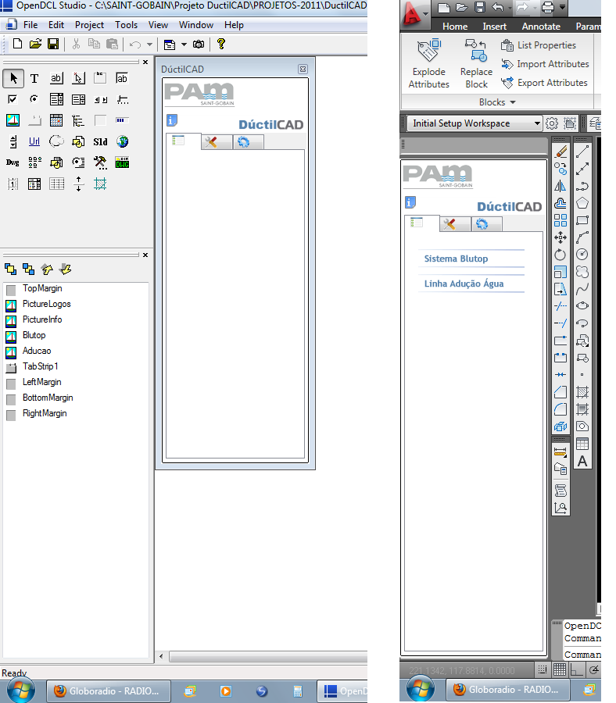
Task: Click the Cut scissors icon
Action: point(76,44)
